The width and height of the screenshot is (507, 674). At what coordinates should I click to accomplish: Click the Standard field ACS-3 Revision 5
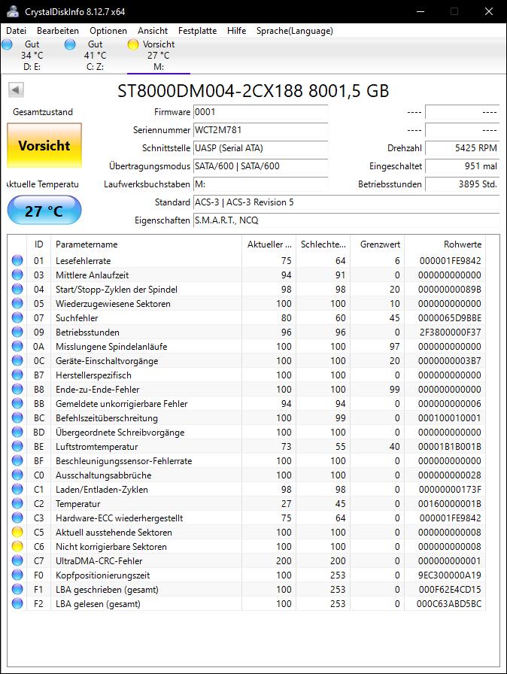[346, 202]
